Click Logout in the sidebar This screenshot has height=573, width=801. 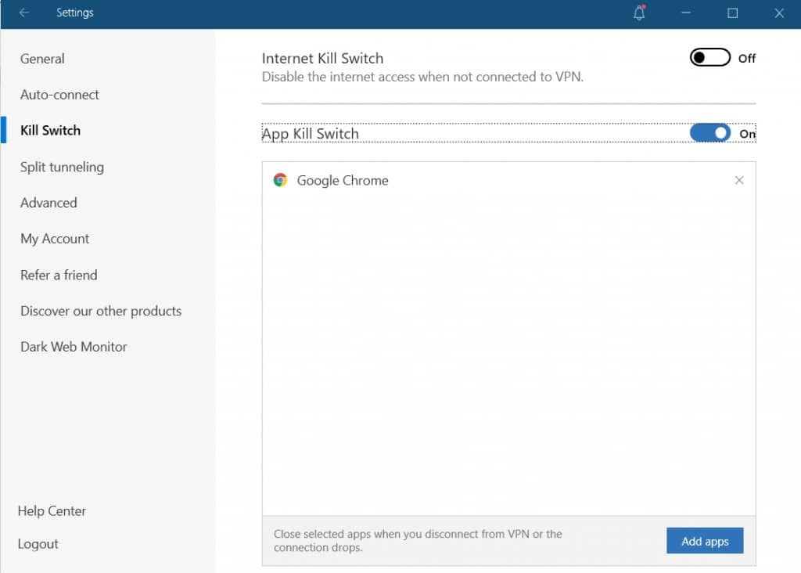pos(38,544)
